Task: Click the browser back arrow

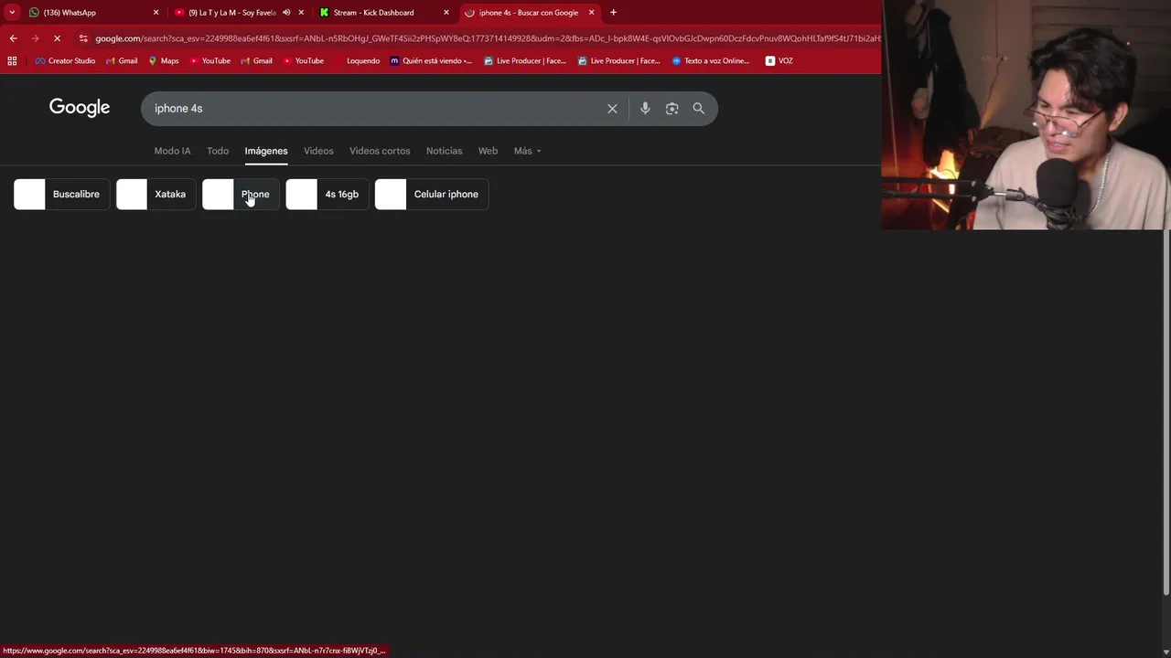Action: (x=13, y=38)
